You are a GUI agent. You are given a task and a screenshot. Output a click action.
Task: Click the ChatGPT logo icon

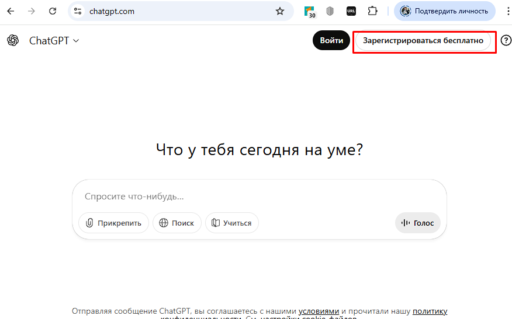click(13, 40)
